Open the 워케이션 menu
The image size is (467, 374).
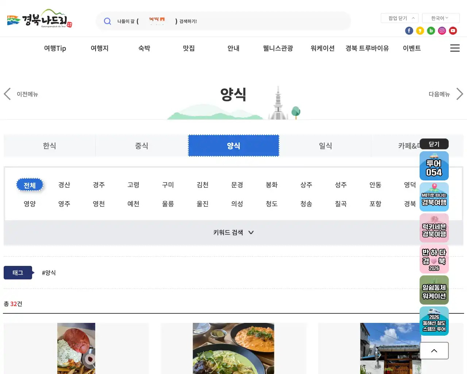pyautogui.click(x=323, y=48)
